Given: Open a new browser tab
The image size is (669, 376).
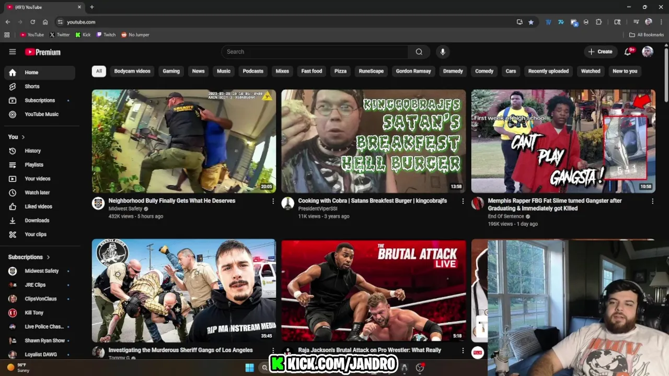Looking at the screenshot, I should (x=92, y=7).
